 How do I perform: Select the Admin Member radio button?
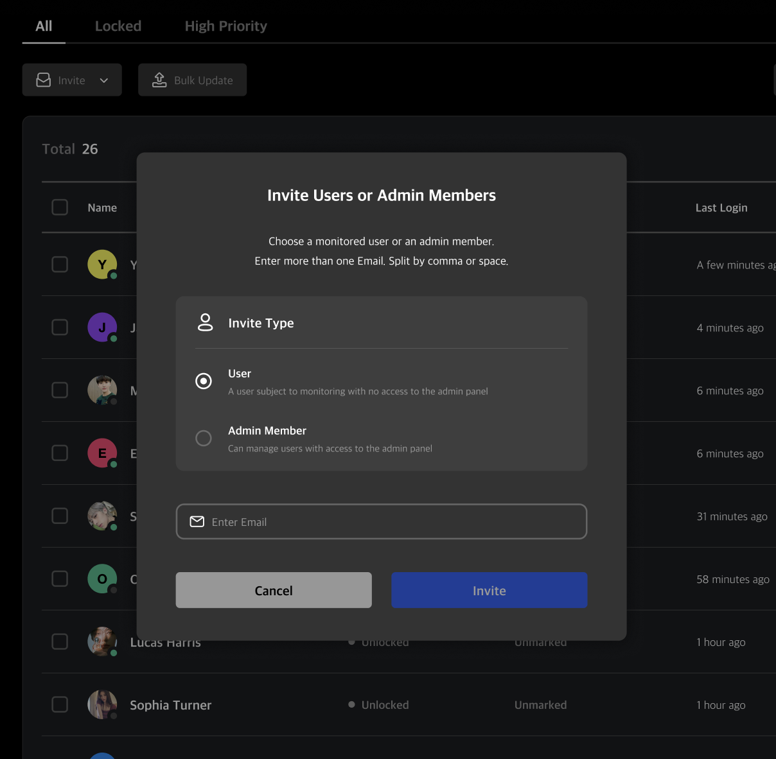coord(204,438)
